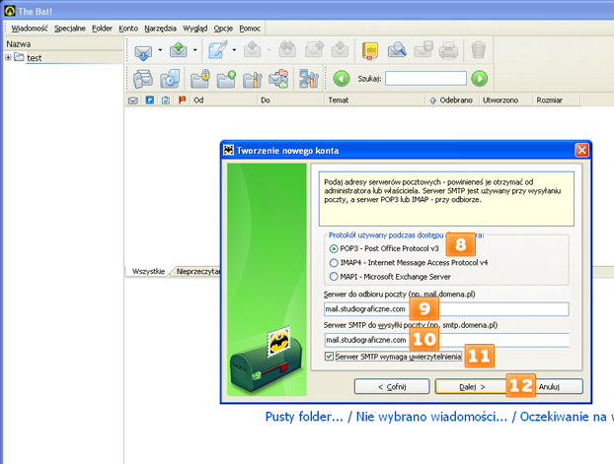
Task: Click the SMTP outgoing server input field
Action: coord(446,340)
